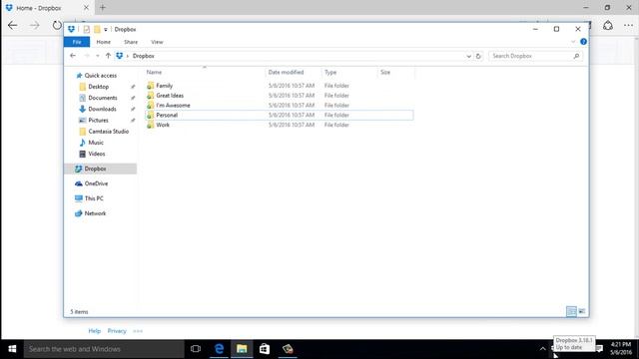Open Task View on the taskbar
Viewport: 639px width, 359px height.
point(196,349)
